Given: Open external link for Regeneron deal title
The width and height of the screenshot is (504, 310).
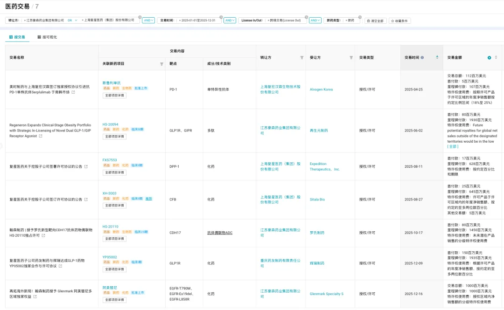Looking at the screenshot, I should click(40, 136).
